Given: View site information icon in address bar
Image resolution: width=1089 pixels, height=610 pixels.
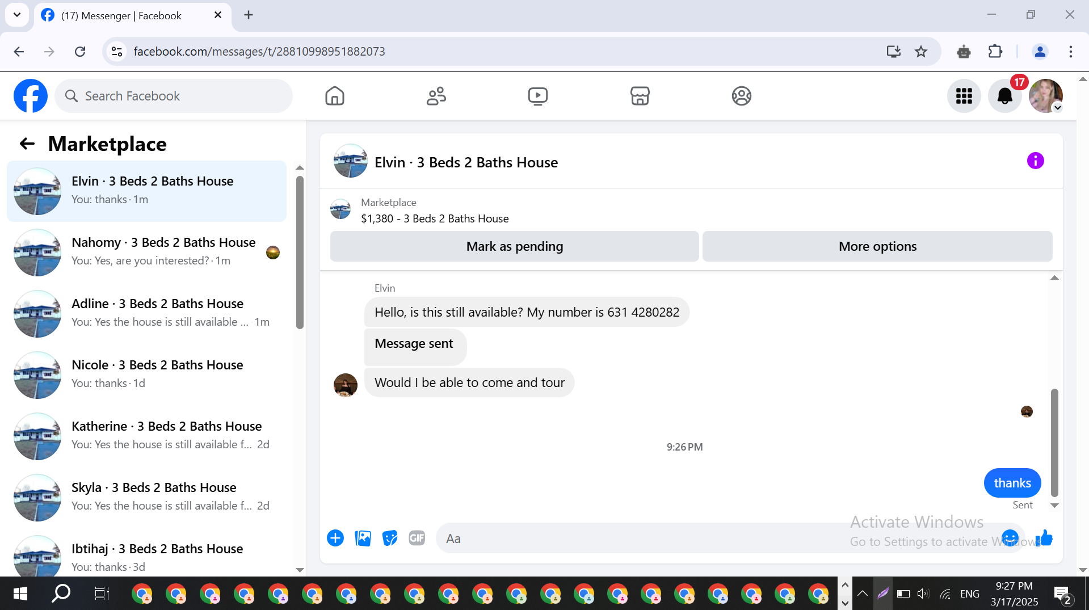Looking at the screenshot, I should click(117, 52).
